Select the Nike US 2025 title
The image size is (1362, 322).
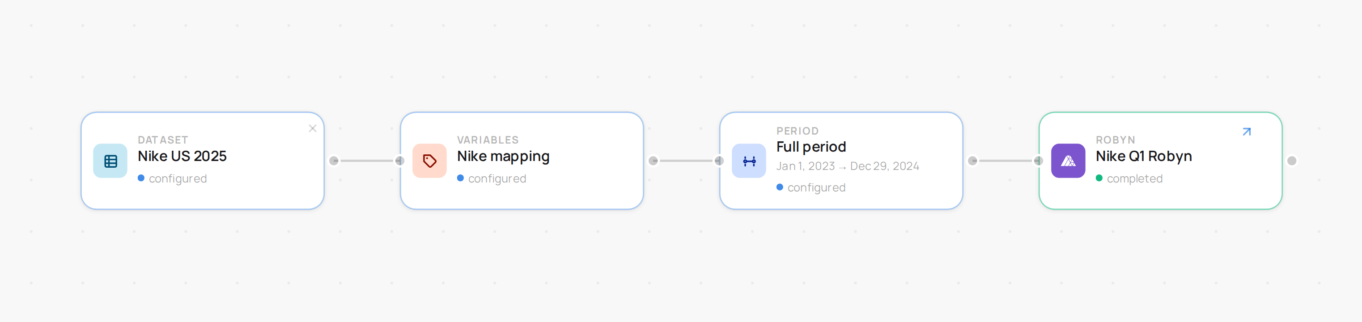click(182, 156)
